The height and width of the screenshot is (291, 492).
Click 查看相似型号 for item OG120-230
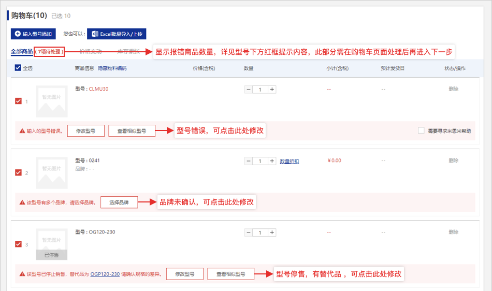pos(230,274)
